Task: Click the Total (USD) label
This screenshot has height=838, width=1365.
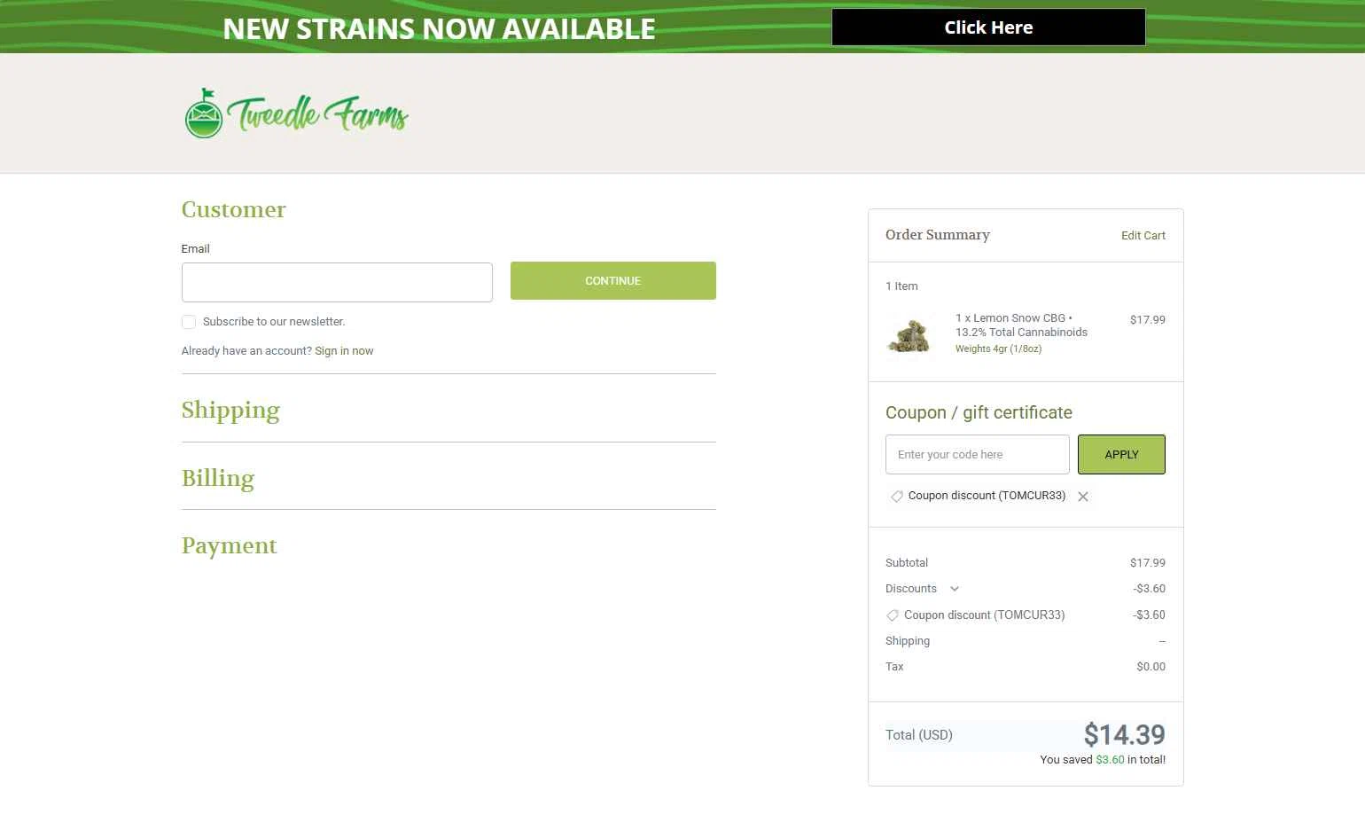Action: click(919, 735)
